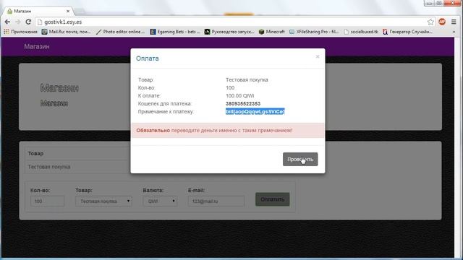This screenshot has width=463, height=260.
Task: Open the socialboxed.tk bookmark
Action: click(x=361, y=32)
